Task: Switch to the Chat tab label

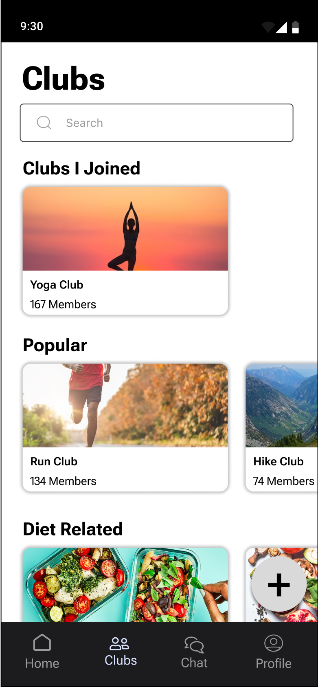Action: 194,663
